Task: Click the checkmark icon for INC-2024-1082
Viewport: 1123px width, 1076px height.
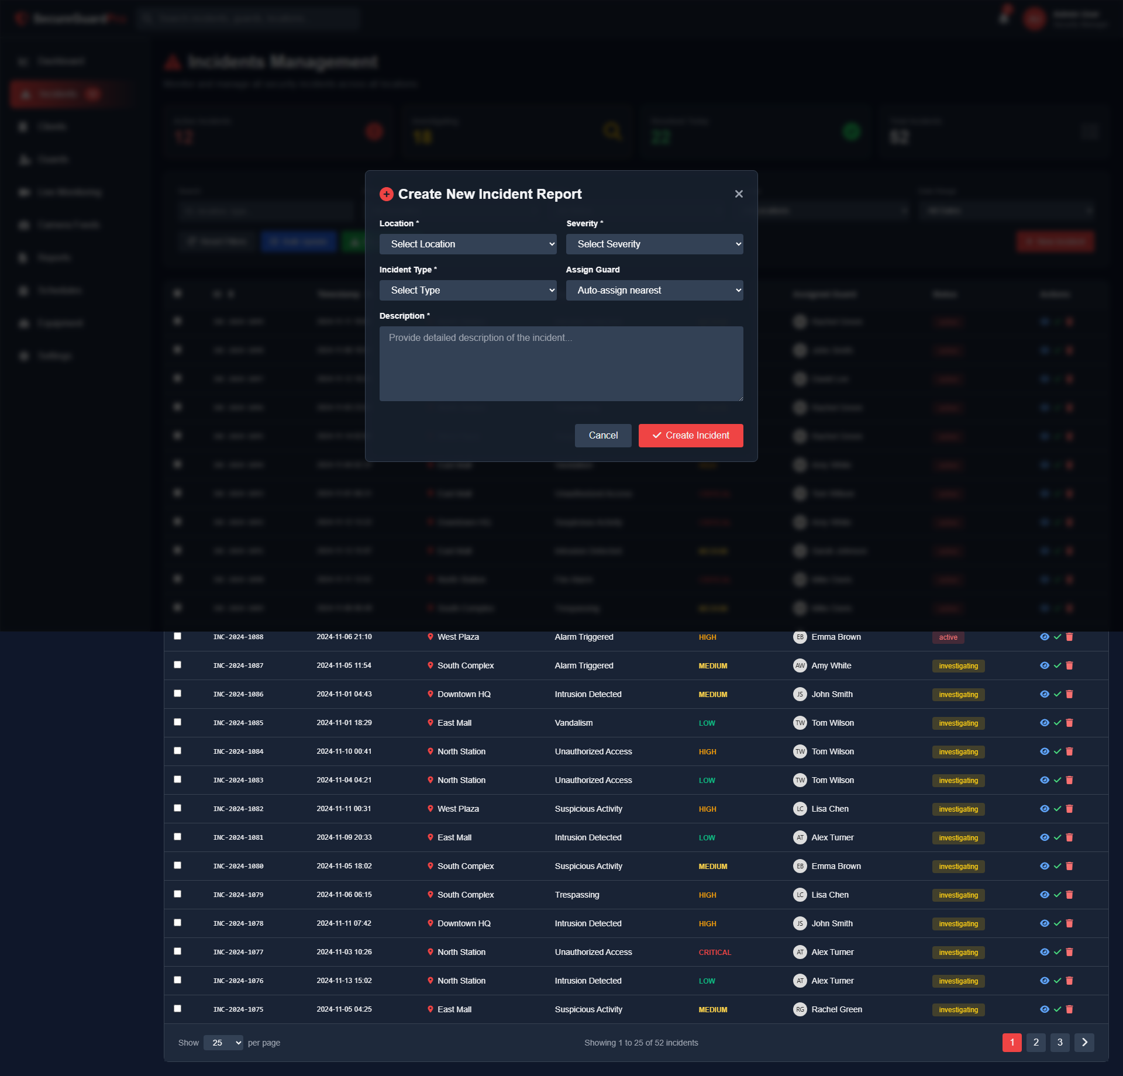Action: point(1057,809)
